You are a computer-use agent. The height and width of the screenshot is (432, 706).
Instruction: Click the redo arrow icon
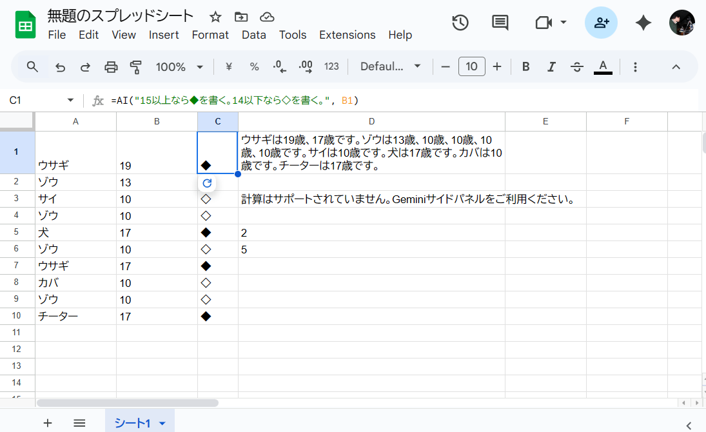(85, 66)
